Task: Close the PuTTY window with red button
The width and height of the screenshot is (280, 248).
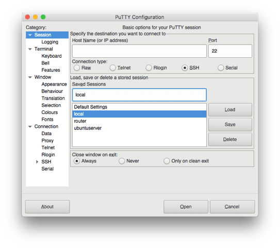Action: (27, 17)
